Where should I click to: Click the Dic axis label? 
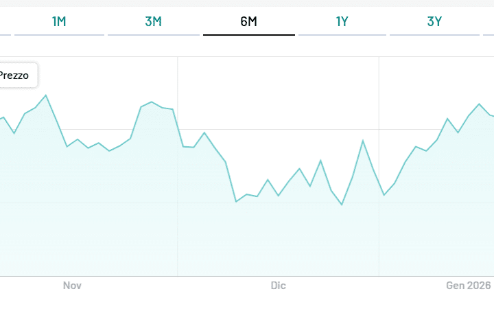coord(278,285)
